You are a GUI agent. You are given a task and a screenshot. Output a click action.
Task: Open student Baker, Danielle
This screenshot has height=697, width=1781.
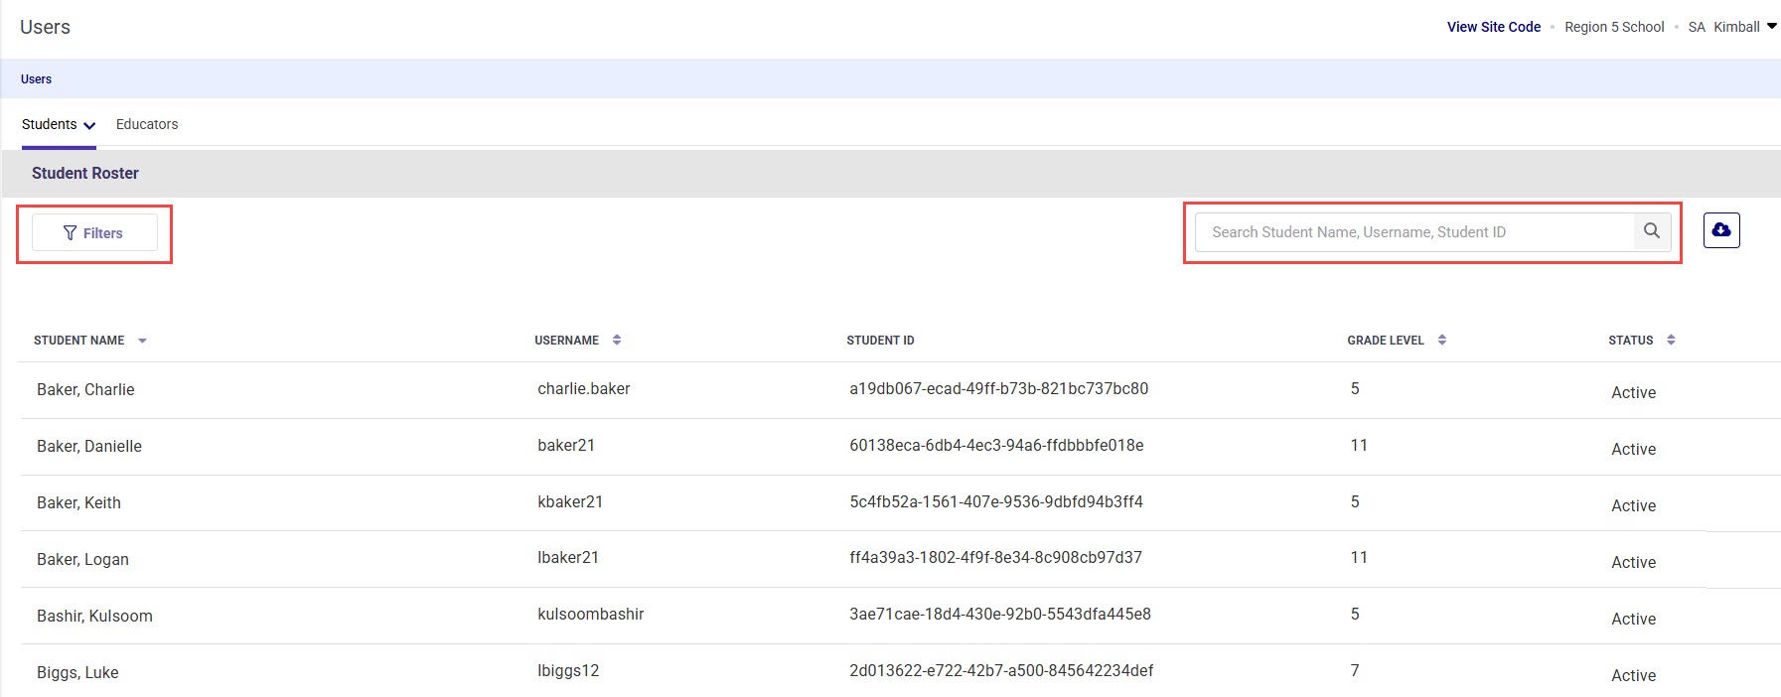[89, 447]
